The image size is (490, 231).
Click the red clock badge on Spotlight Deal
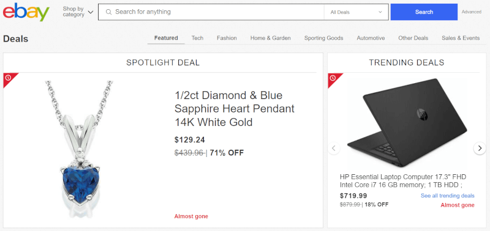pos(9,78)
